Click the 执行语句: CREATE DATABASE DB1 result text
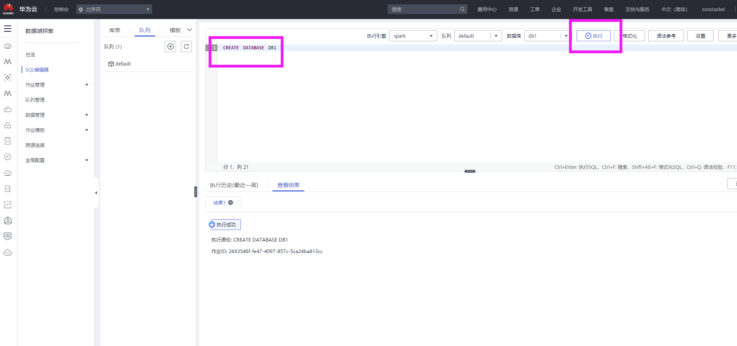Viewport: 737px width, 346px height. [250, 240]
